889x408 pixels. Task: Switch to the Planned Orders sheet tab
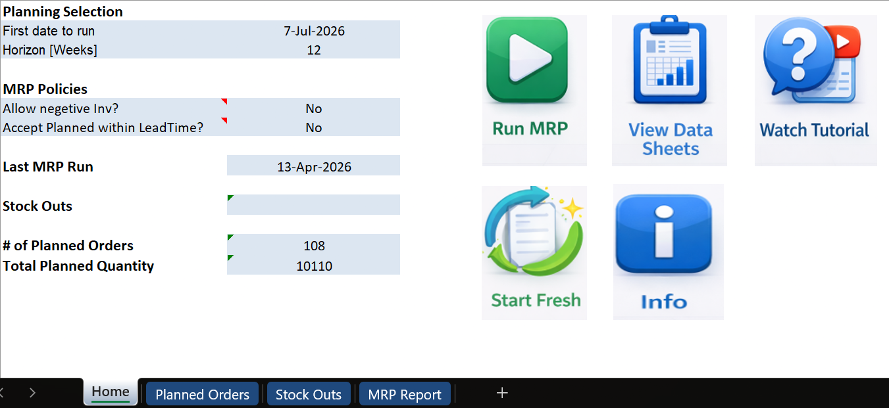[x=202, y=394]
